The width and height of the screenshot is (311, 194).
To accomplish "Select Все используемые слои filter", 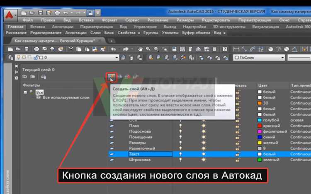I will click(x=66, y=97).
